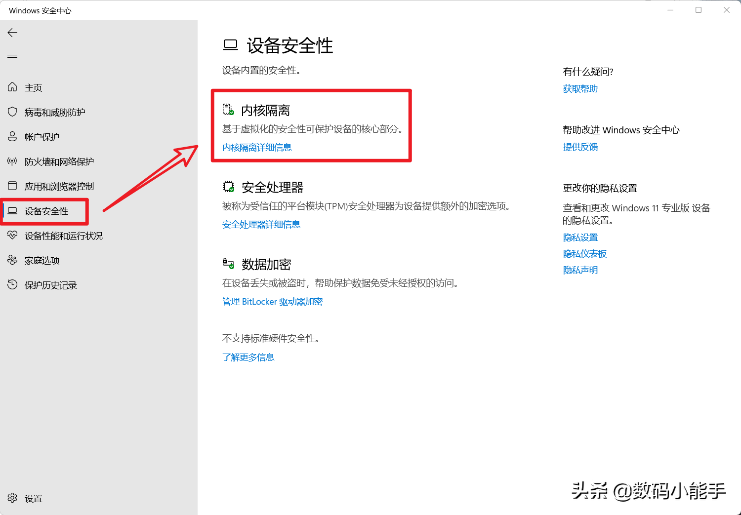Minimize the Windows Security window

click(670, 10)
